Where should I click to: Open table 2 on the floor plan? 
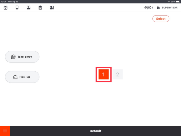118,74
